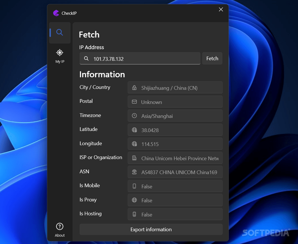This screenshot has height=244, width=298.
Task: Select the latitude value 38.0428
Action: click(150, 130)
